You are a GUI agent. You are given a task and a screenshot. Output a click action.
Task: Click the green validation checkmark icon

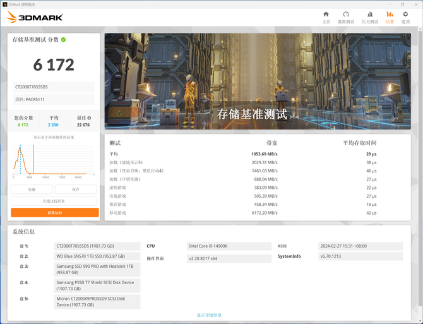click(x=64, y=40)
